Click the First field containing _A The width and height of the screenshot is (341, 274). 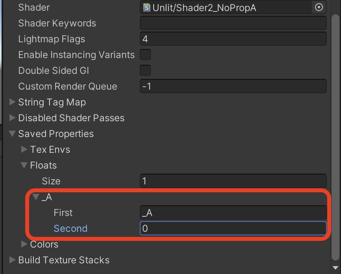click(233, 212)
